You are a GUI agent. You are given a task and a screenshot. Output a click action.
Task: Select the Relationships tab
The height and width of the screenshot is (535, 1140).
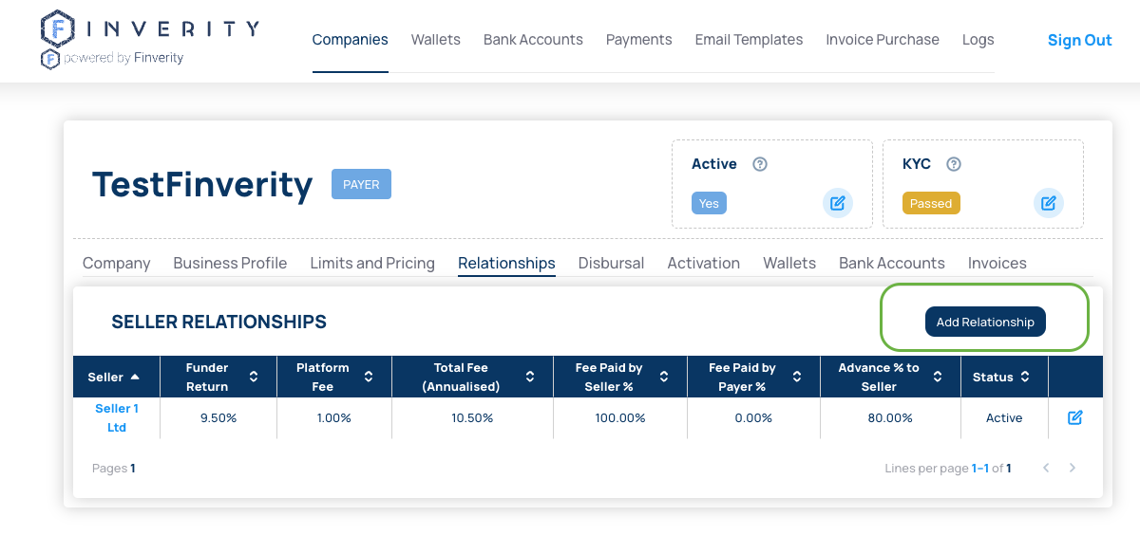(506, 263)
